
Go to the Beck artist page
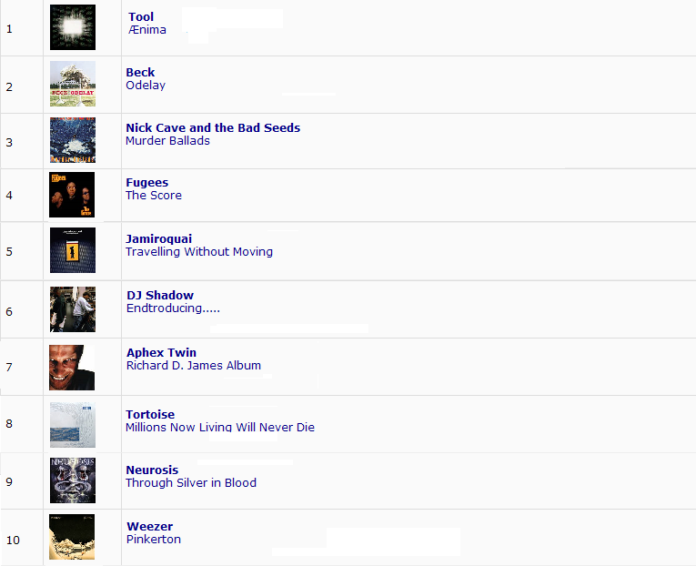(140, 73)
